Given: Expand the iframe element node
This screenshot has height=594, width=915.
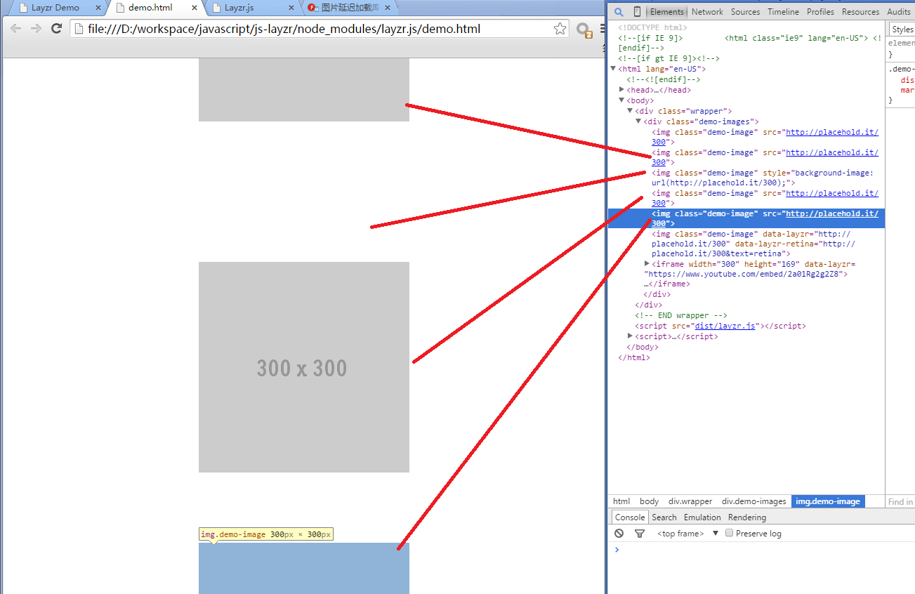Looking at the screenshot, I should click(x=647, y=264).
